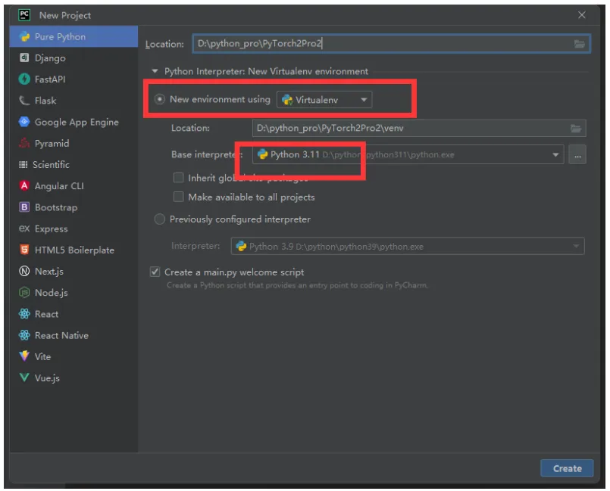
Task: Browse folder icon in project Location field
Action: 580,44
